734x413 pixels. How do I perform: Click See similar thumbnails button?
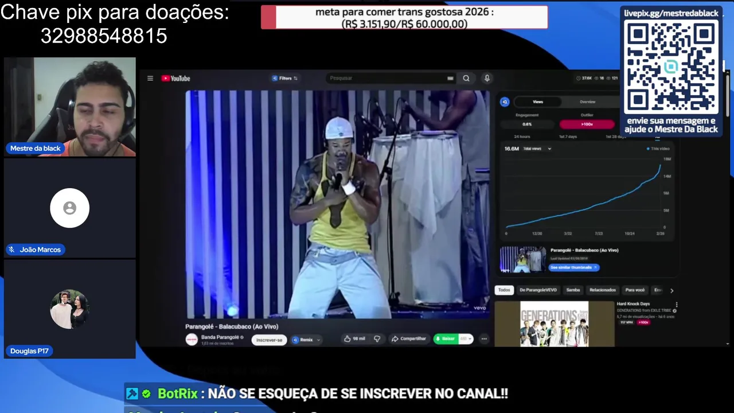(573, 267)
